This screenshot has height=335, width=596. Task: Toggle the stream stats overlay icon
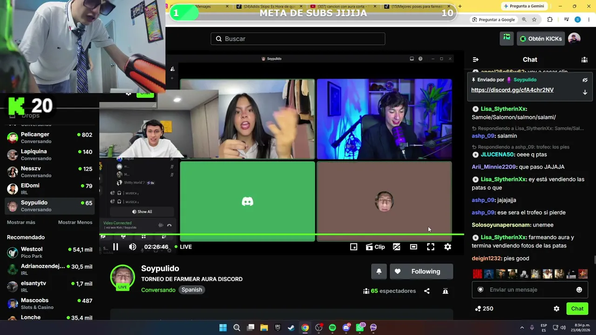coord(397,247)
